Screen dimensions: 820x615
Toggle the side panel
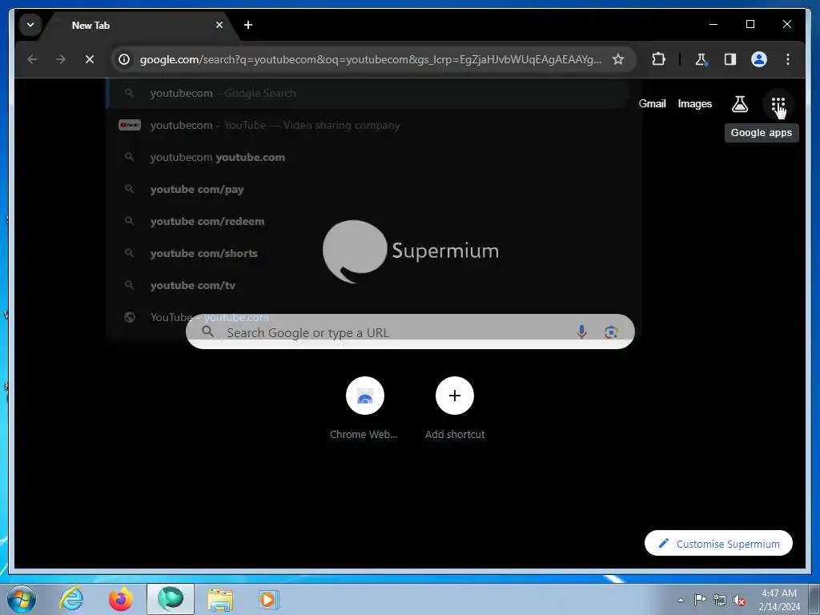[x=730, y=59]
